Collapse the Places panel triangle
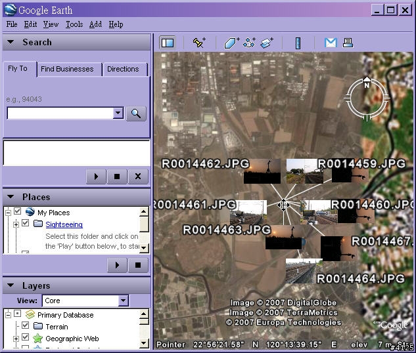The image size is (416, 353). (11, 197)
